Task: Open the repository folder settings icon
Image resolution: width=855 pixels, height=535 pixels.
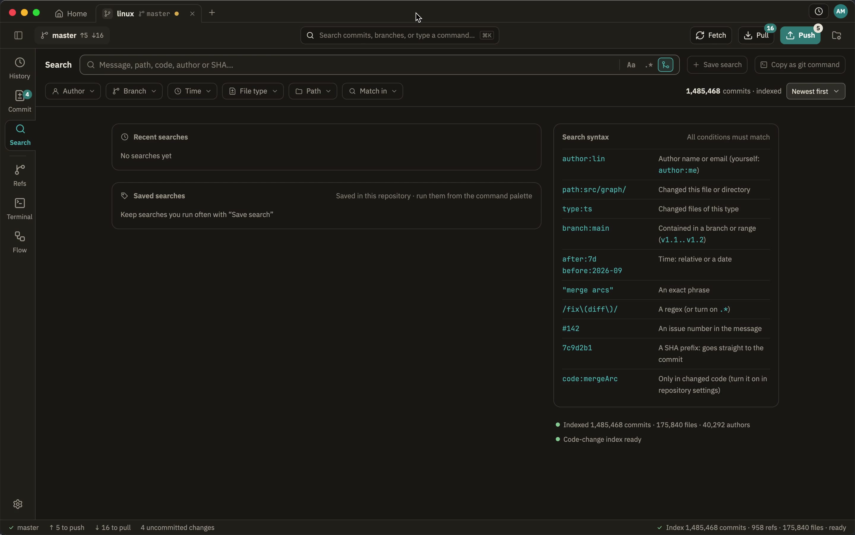Action: [836, 35]
